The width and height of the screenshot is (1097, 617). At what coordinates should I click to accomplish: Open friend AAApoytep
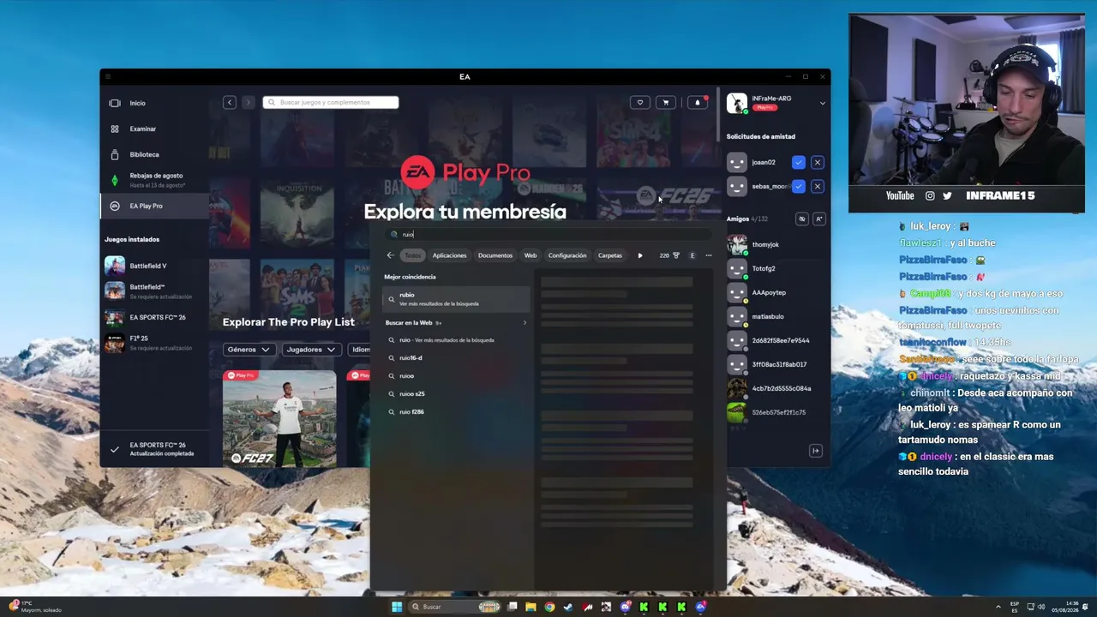[x=776, y=292]
